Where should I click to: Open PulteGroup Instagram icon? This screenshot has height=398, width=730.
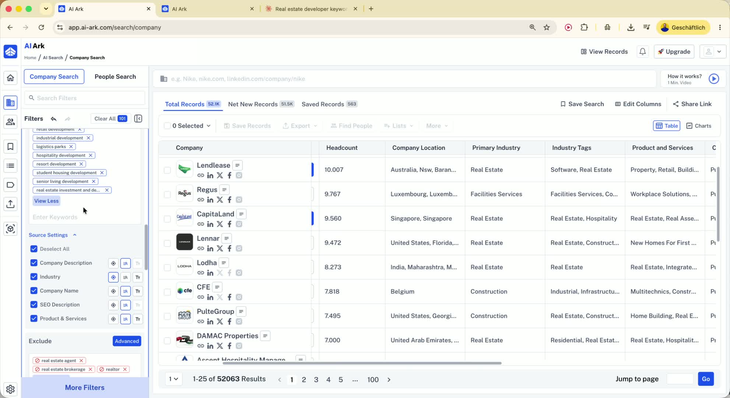(x=239, y=321)
